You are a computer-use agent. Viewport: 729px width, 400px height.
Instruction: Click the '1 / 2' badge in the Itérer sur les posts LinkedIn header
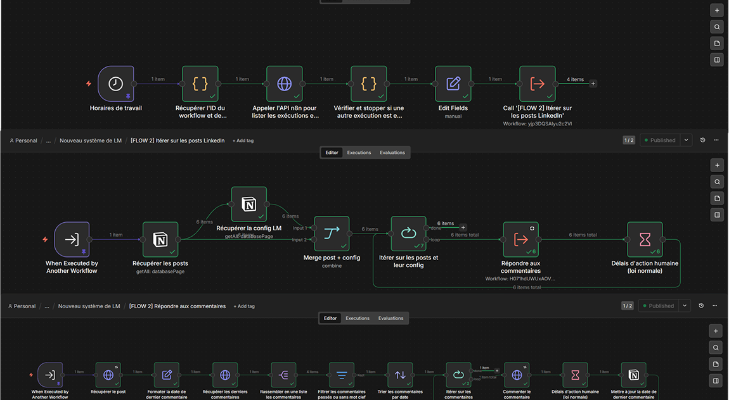click(629, 140)
